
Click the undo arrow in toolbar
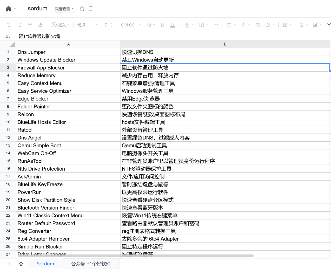click(9, 25)
